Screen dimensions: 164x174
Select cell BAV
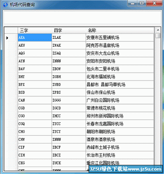point(35,69)
